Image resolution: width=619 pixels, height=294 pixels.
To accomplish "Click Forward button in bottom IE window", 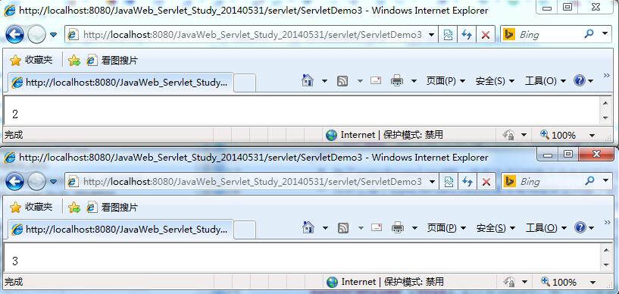I will click(x=36, y=182).
